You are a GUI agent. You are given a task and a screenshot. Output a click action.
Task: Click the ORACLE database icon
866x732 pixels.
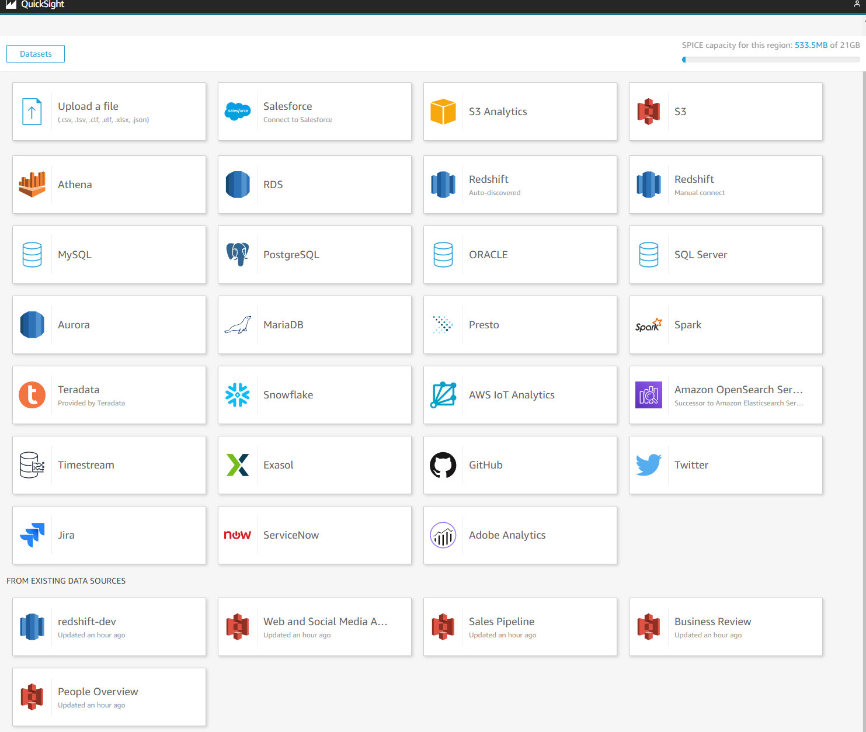[443, 255]
